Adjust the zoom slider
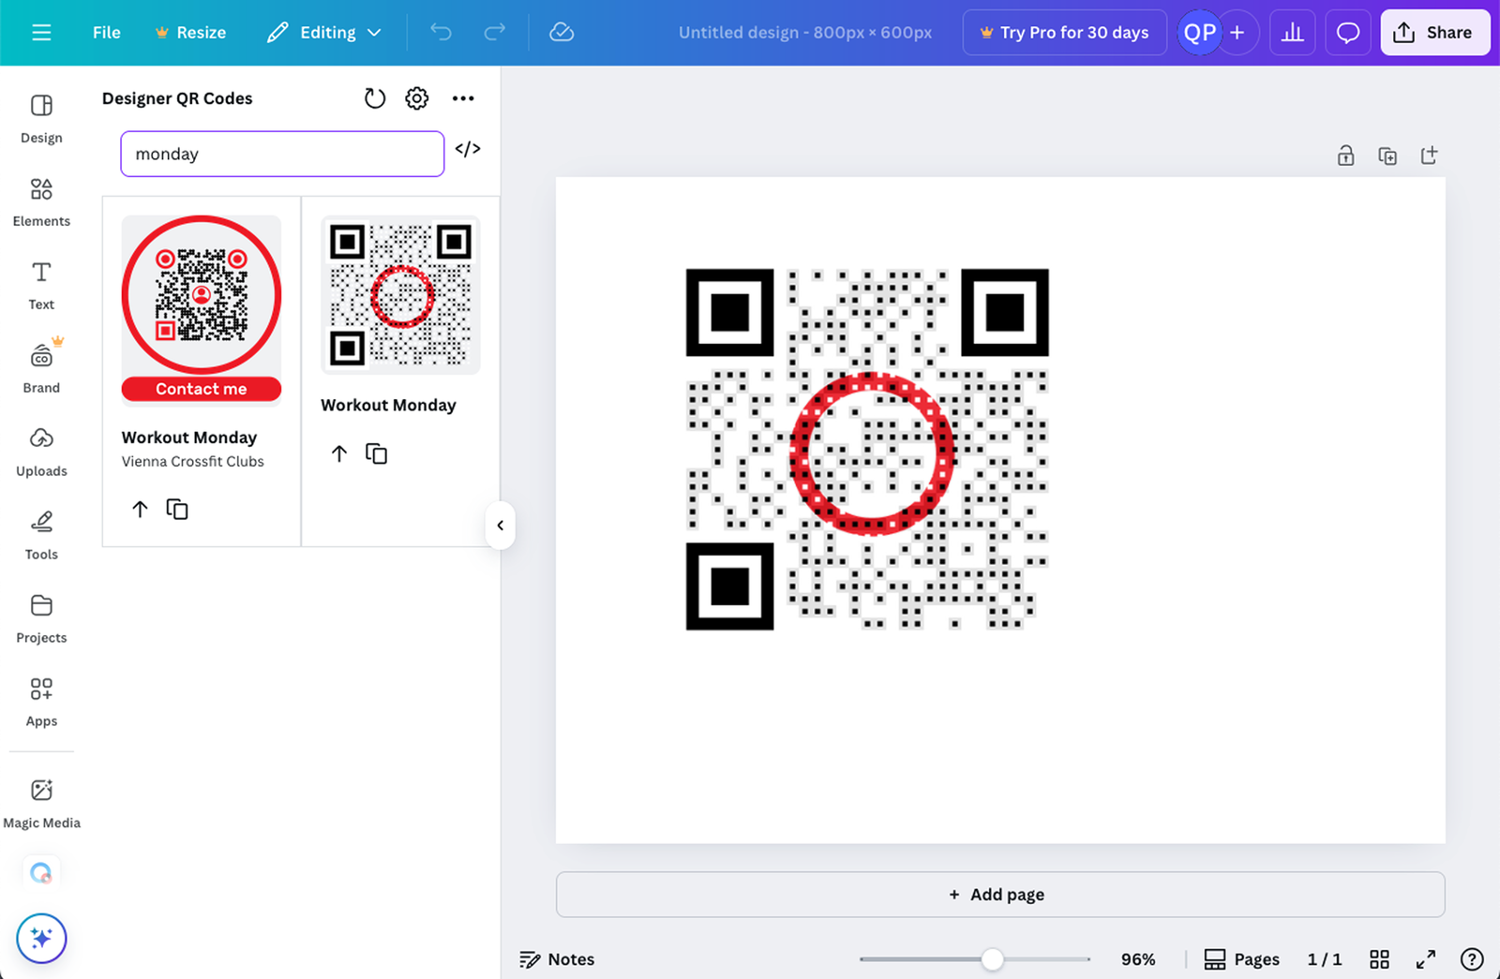This screenshot has height=979, width=1500. [992, 959]
